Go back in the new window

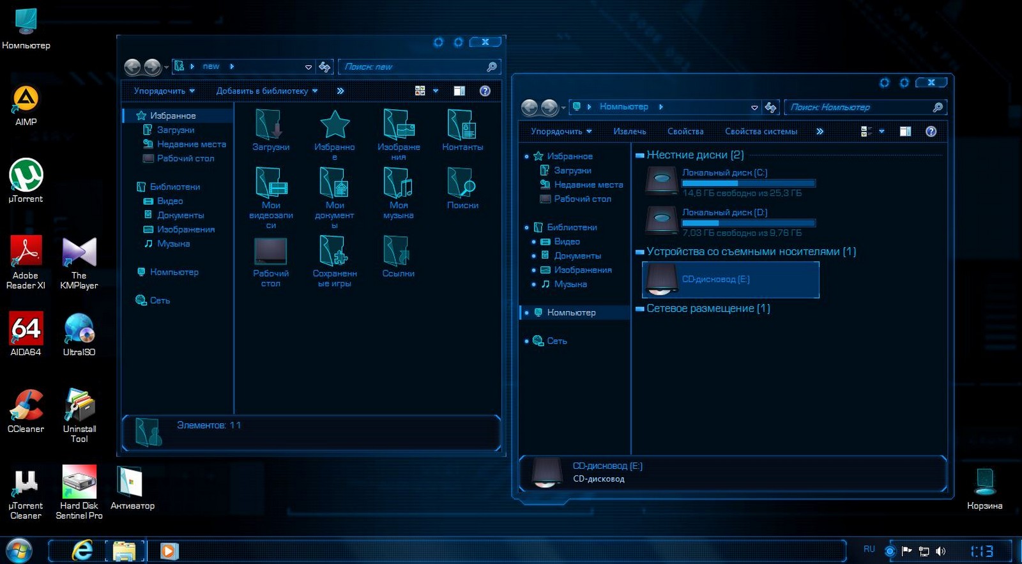click(132, 66)
